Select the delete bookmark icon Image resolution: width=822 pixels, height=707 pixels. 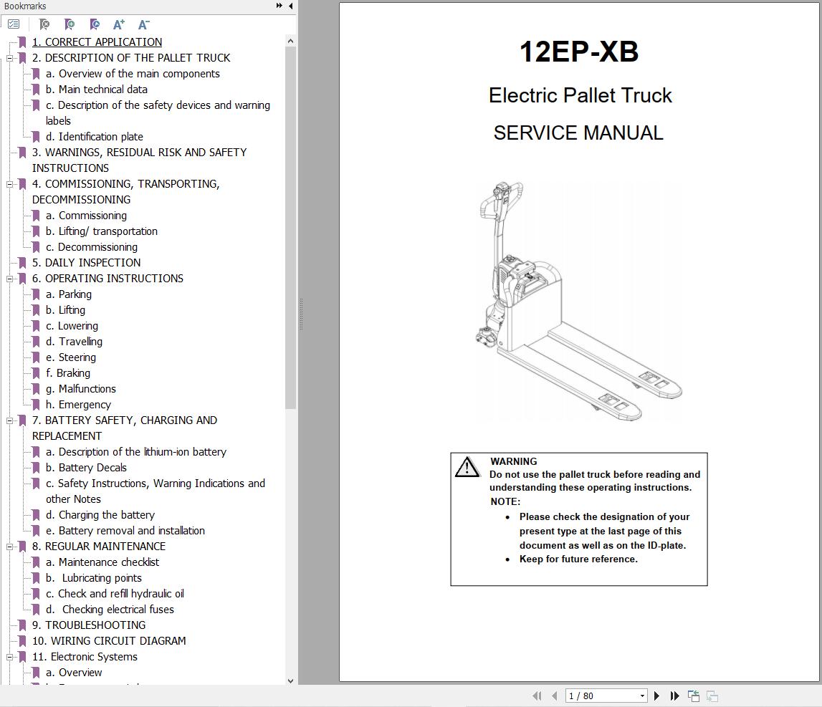click(44, 24)
